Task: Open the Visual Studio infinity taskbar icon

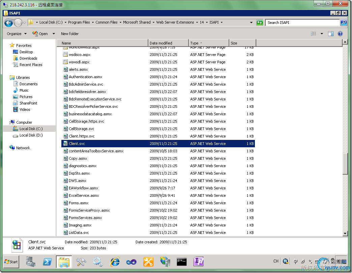Action: coord(131,262)
